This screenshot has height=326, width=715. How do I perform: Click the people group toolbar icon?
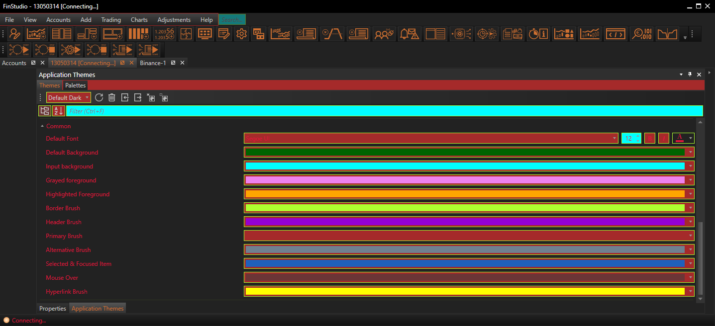tap(384, 34)
